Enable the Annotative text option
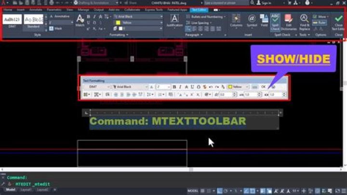Screen dimensions: 347x195 59,16
